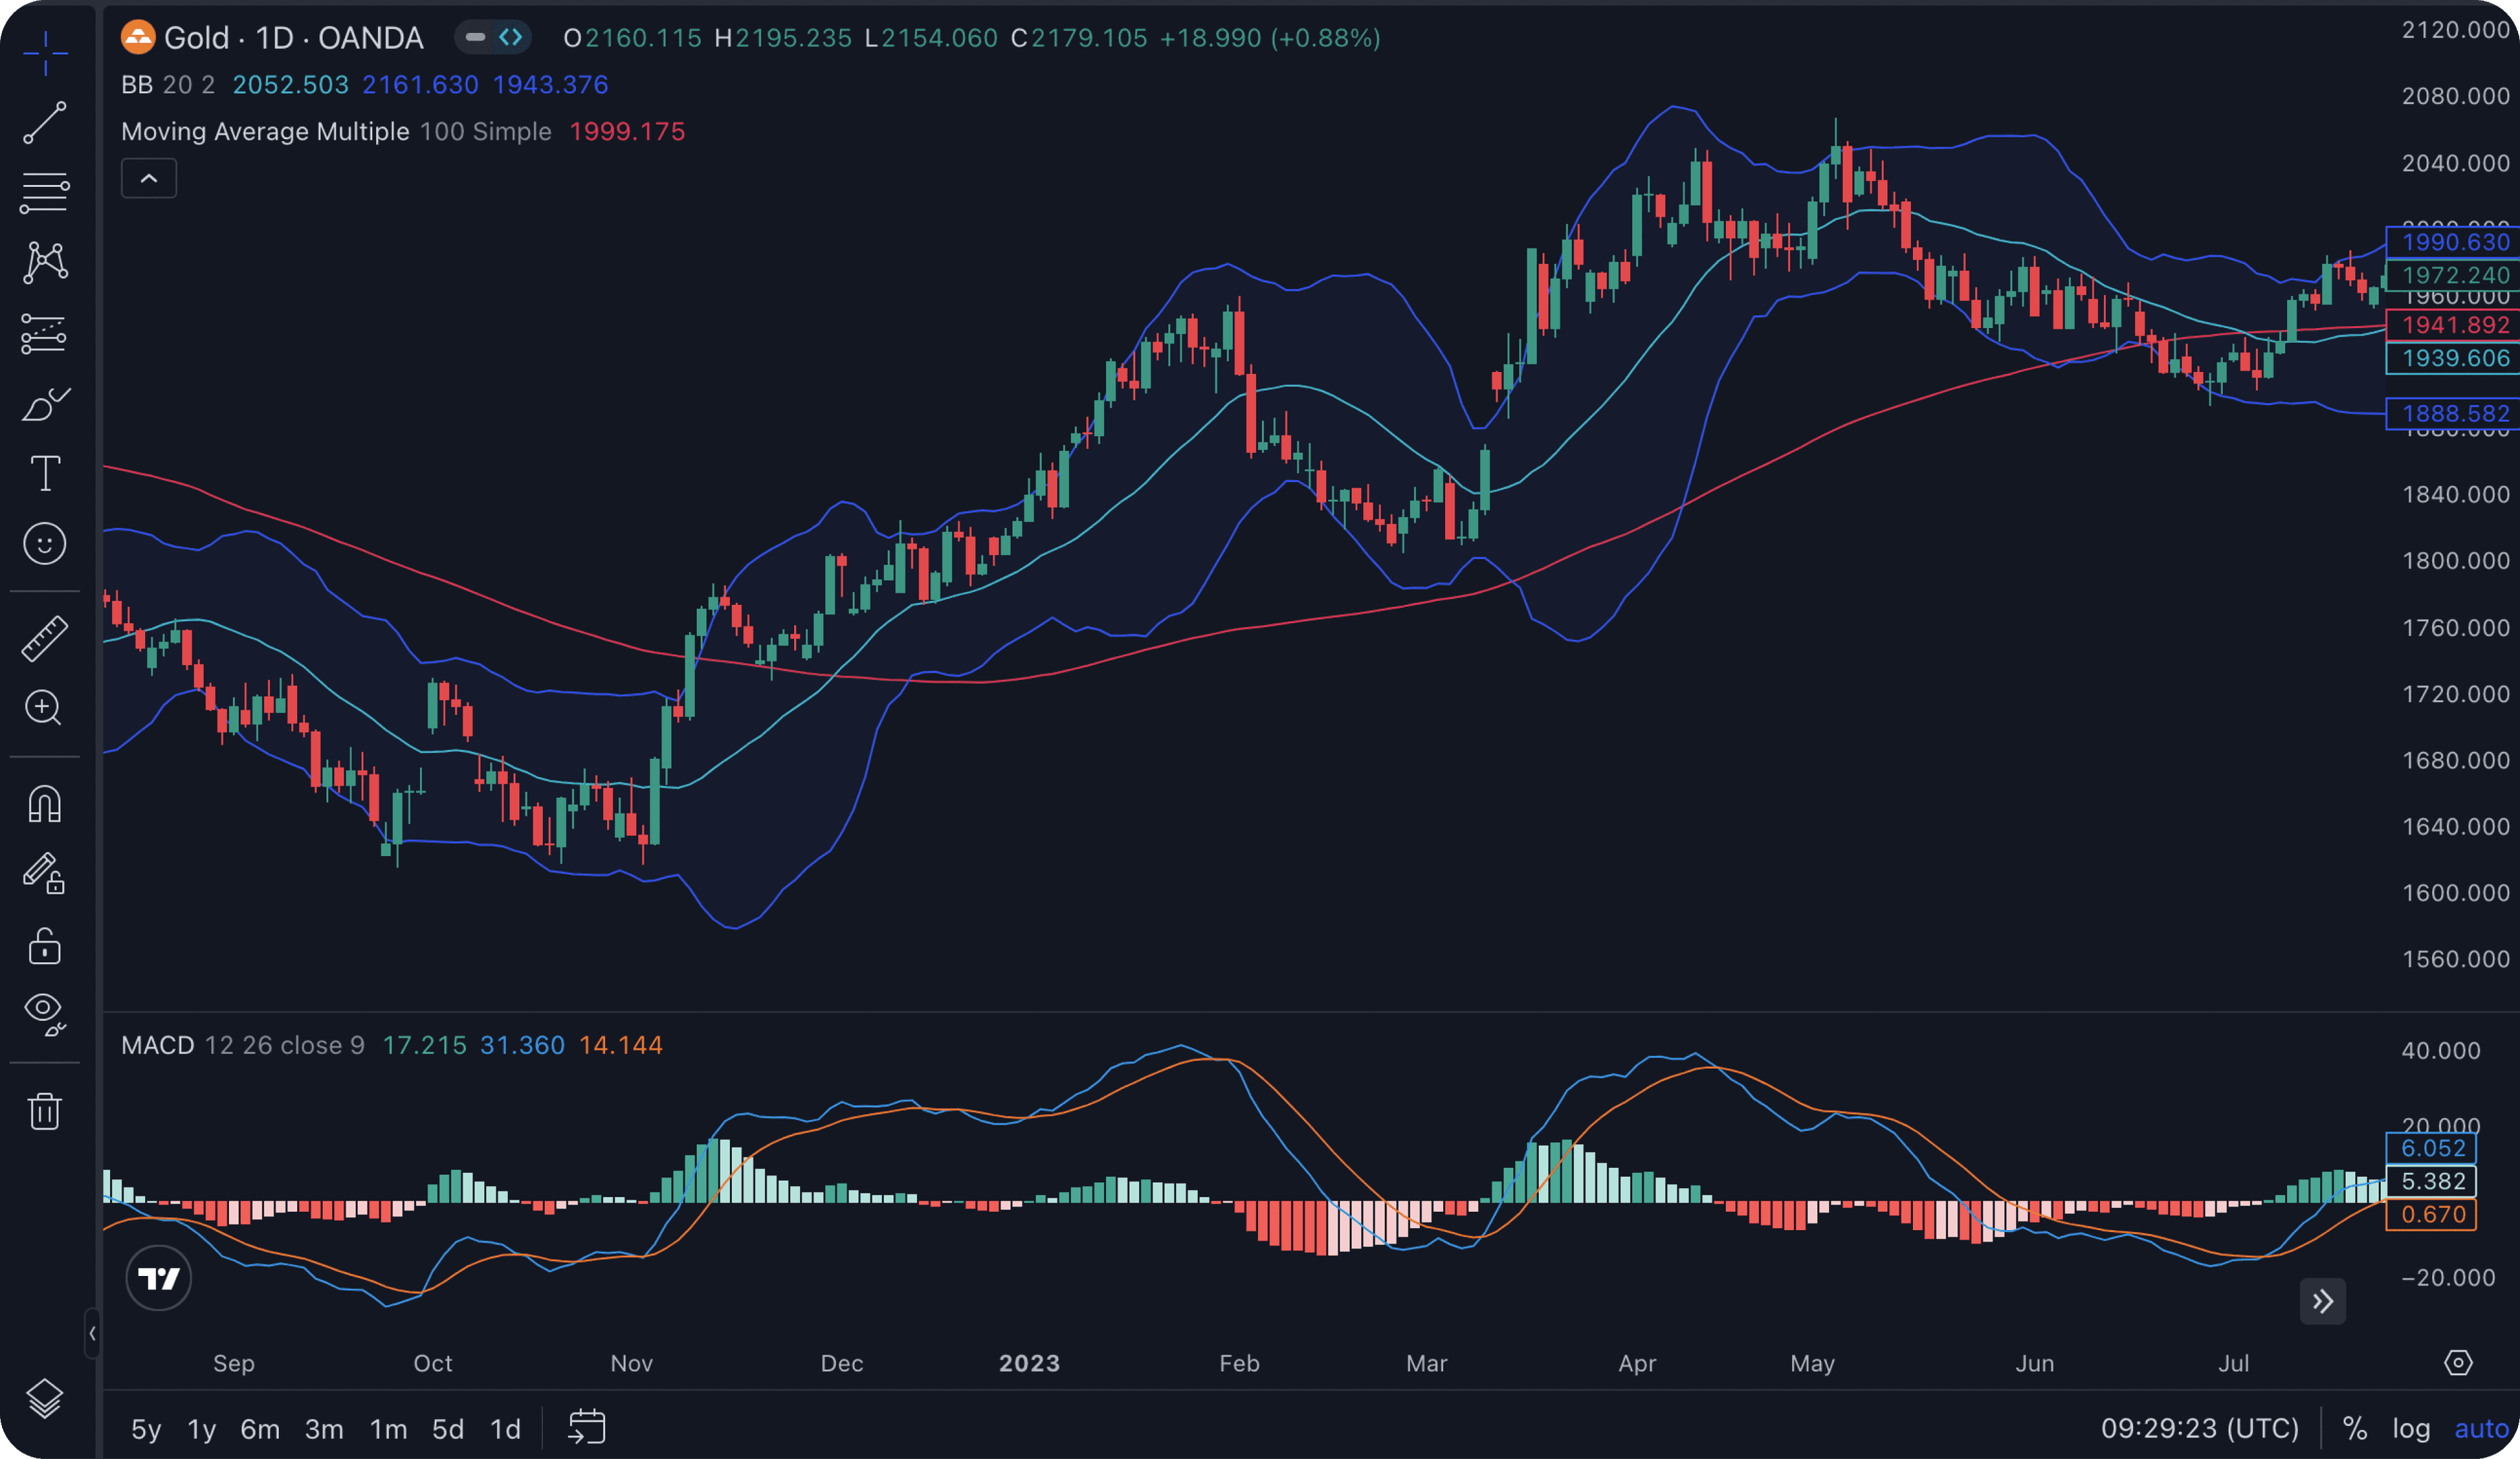Pick the brush drawing tool
The height and width of the screenshot is (1459, 2520).
(x=45, y=403)
